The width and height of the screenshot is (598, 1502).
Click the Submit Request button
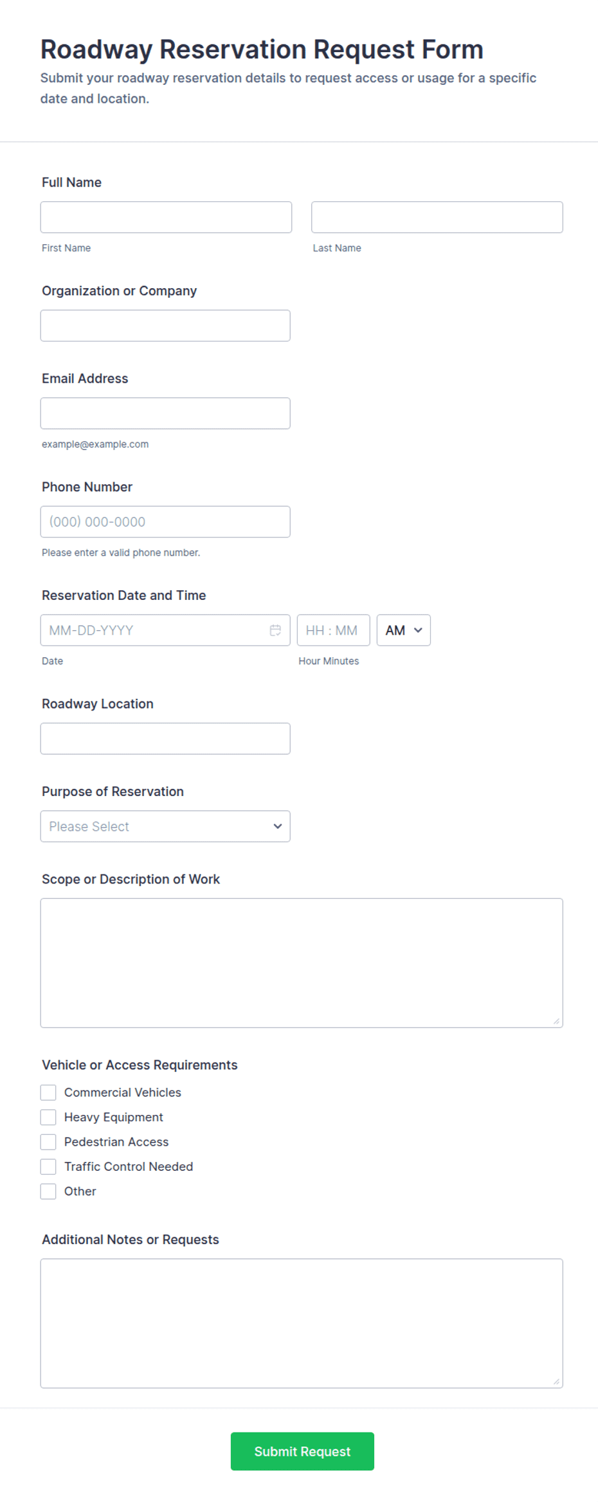pyautogui.click(x=302, y=1451)
